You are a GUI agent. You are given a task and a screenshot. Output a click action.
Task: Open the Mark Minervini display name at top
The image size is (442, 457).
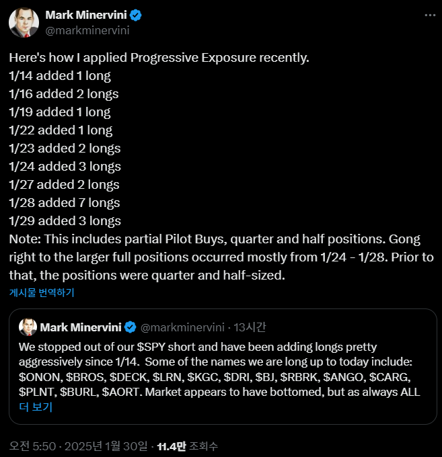(86, 15)
